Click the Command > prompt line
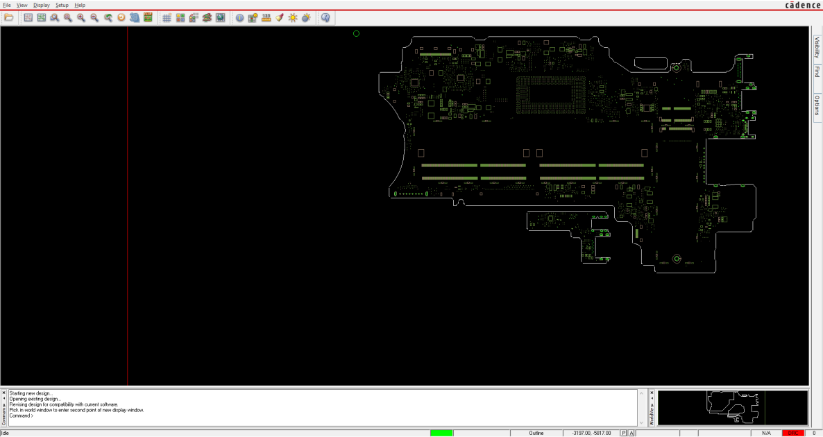This screenshot has width=823, height=437. tap(21, 415)
